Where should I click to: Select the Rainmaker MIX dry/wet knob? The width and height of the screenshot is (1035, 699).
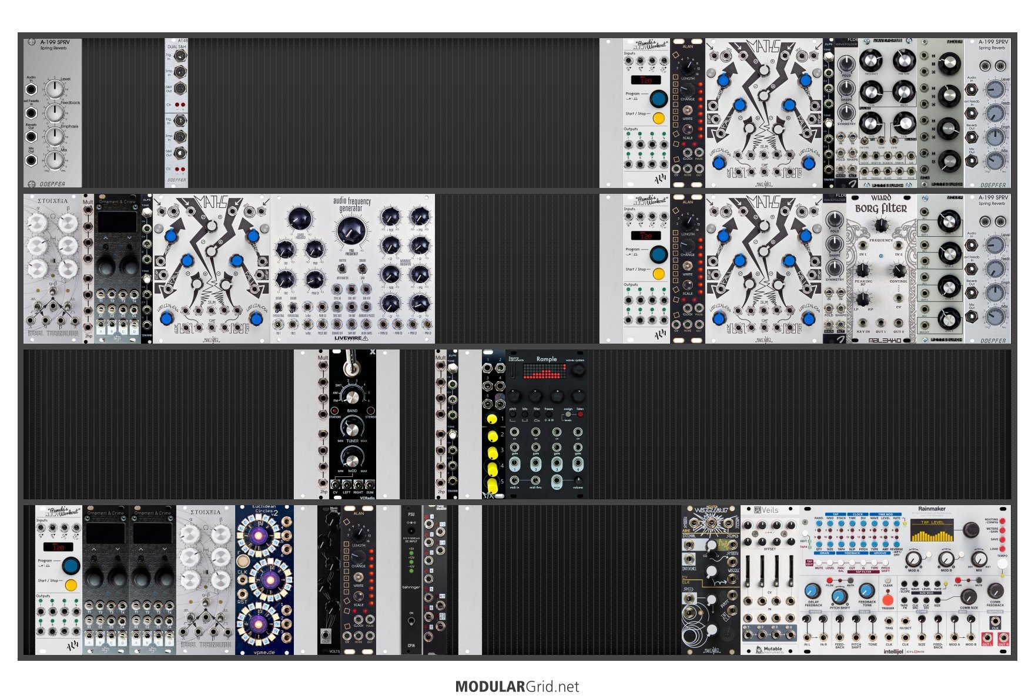[979, 559]
